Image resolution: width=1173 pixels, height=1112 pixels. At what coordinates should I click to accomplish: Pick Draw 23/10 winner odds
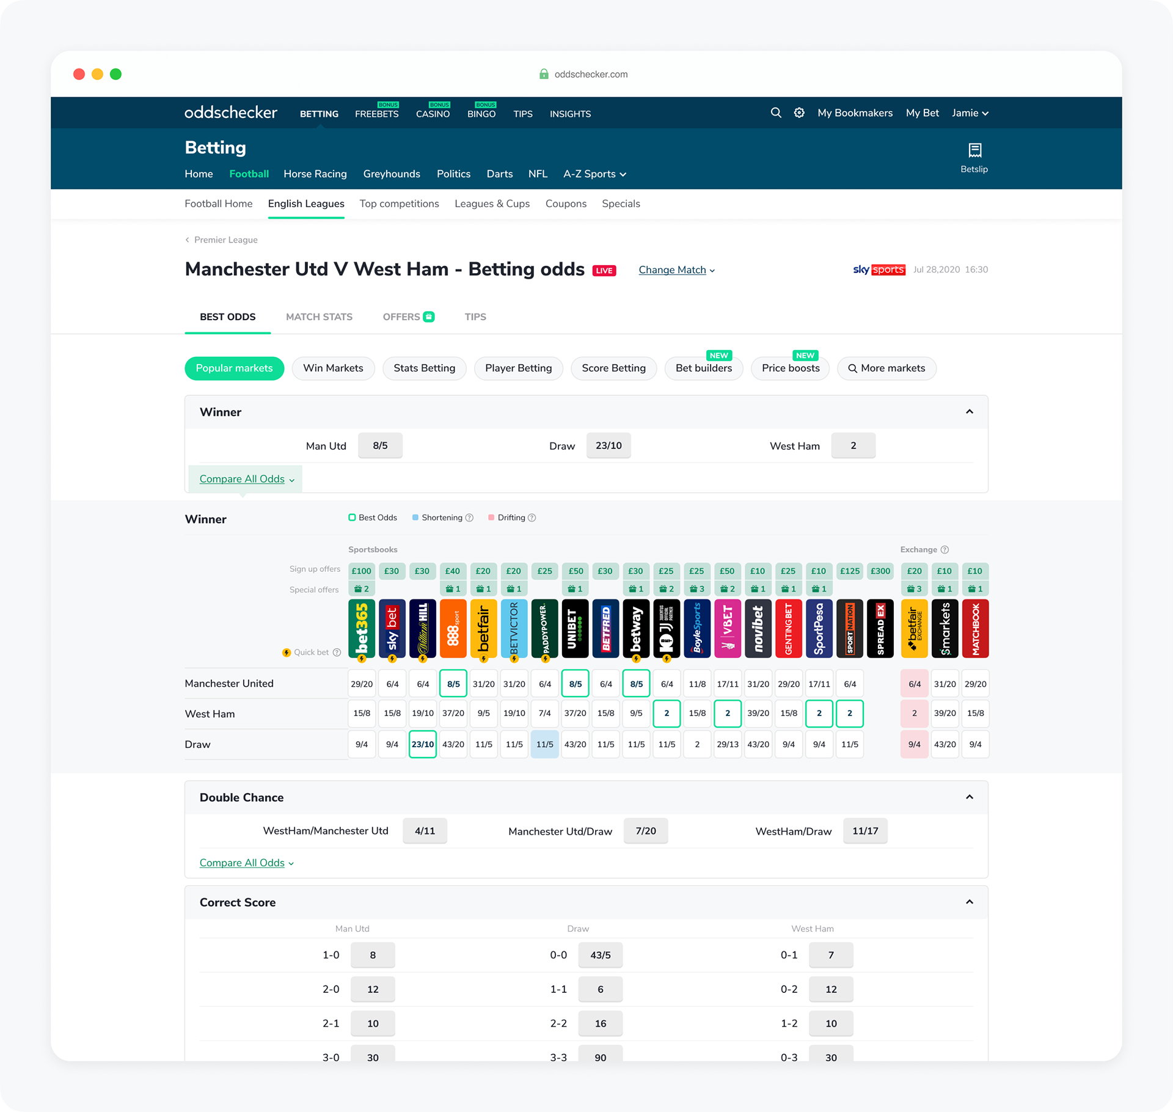[608, 446]
